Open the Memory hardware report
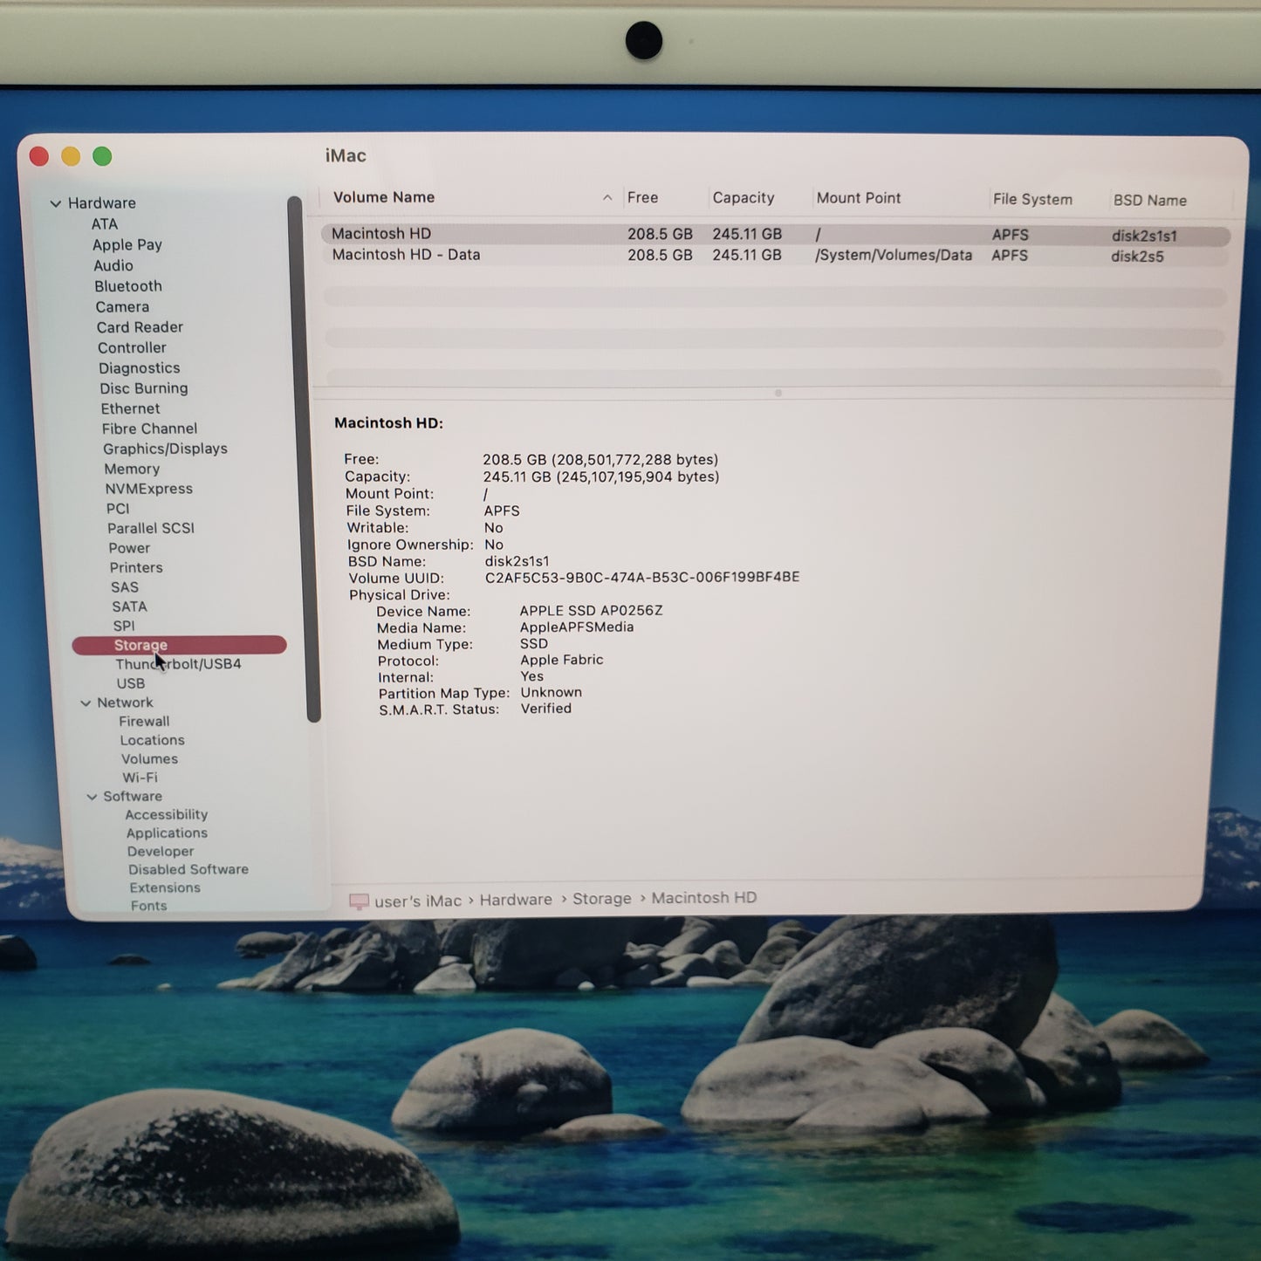 pos(132,469)
